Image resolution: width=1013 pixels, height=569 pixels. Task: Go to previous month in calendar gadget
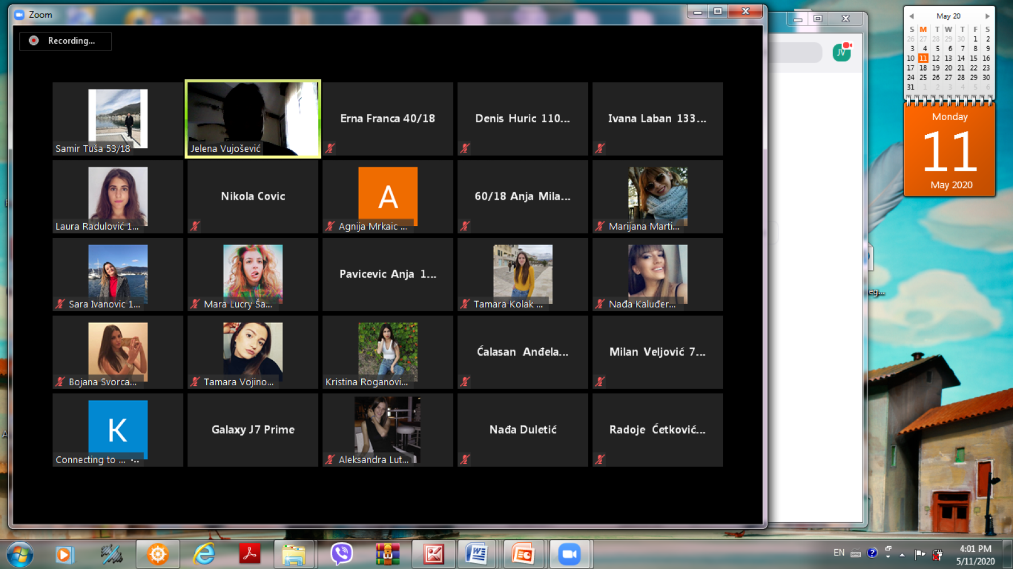[x=912, y=16]
